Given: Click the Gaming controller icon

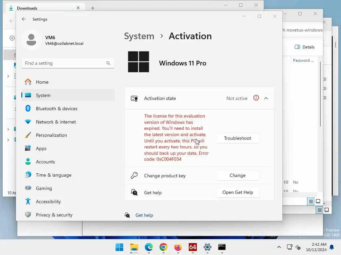Looking at the screenshot, I should [28, 188].
